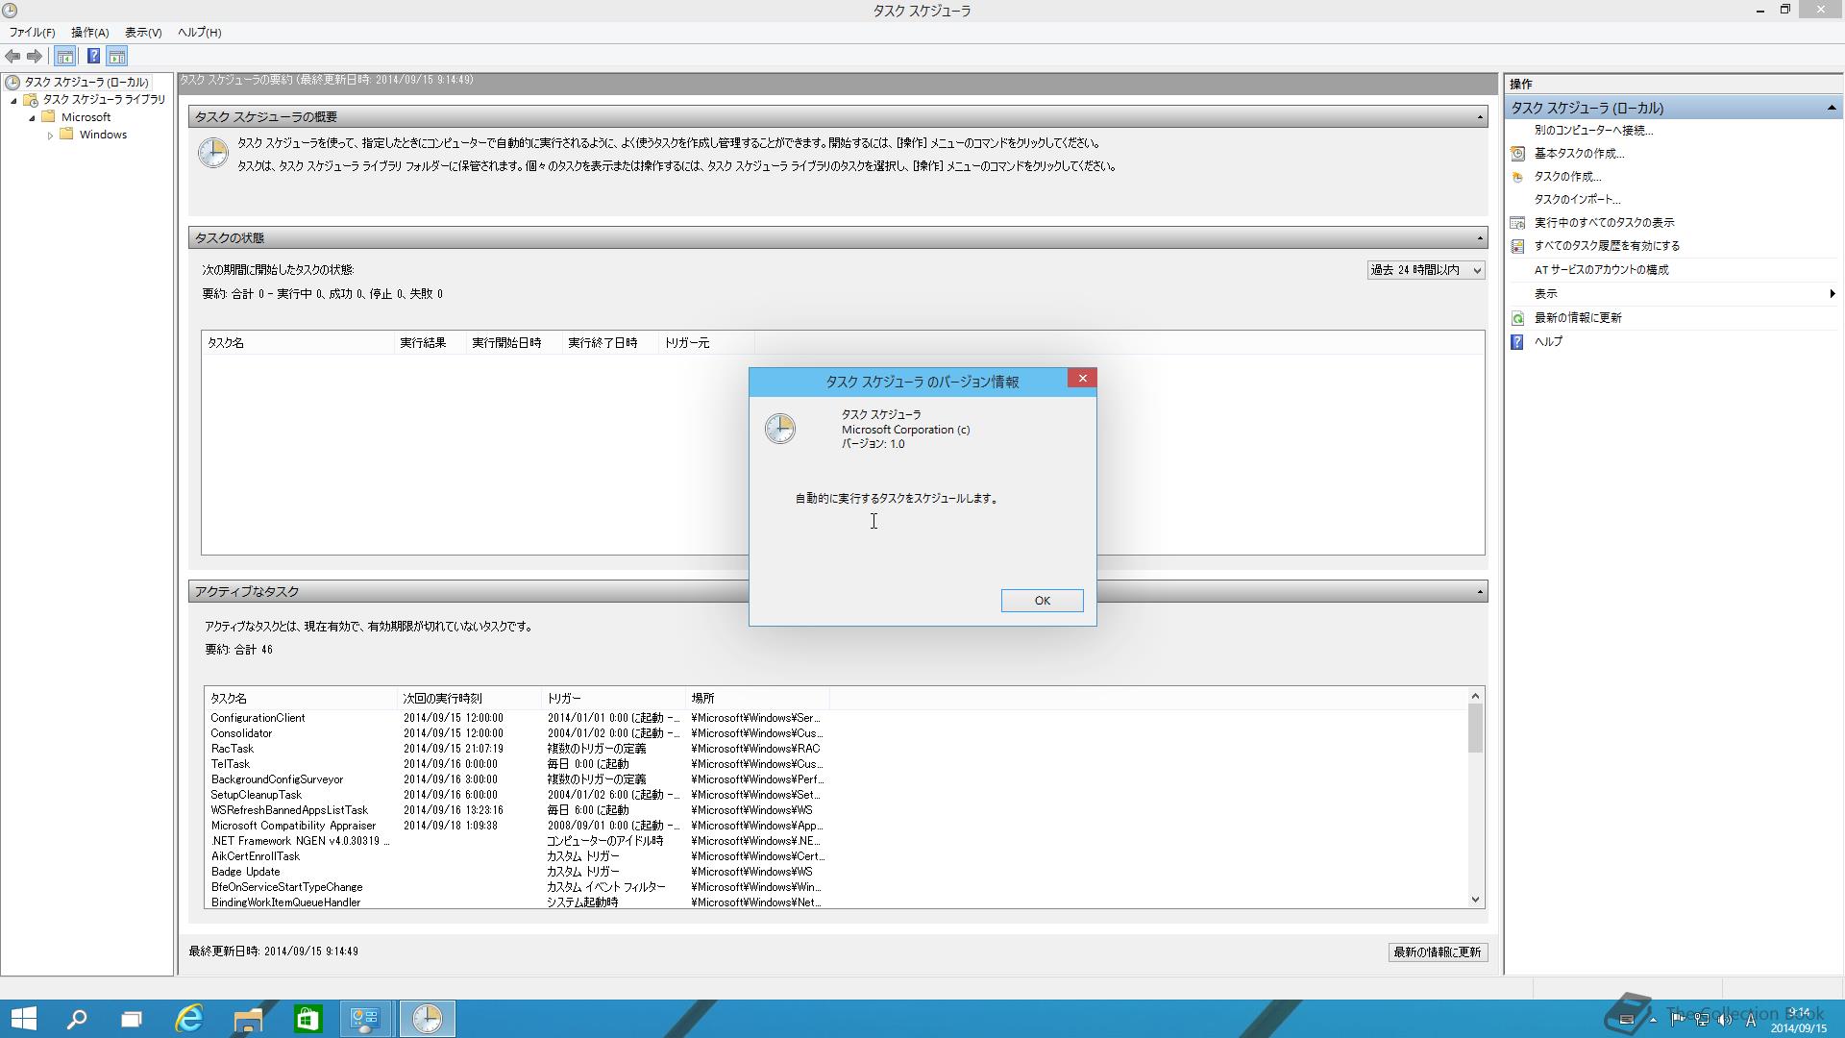Collapse the タスク スケジューラの概要 section
The width and height of the screenshot is (1845, 1038).
click(1480, 117)
